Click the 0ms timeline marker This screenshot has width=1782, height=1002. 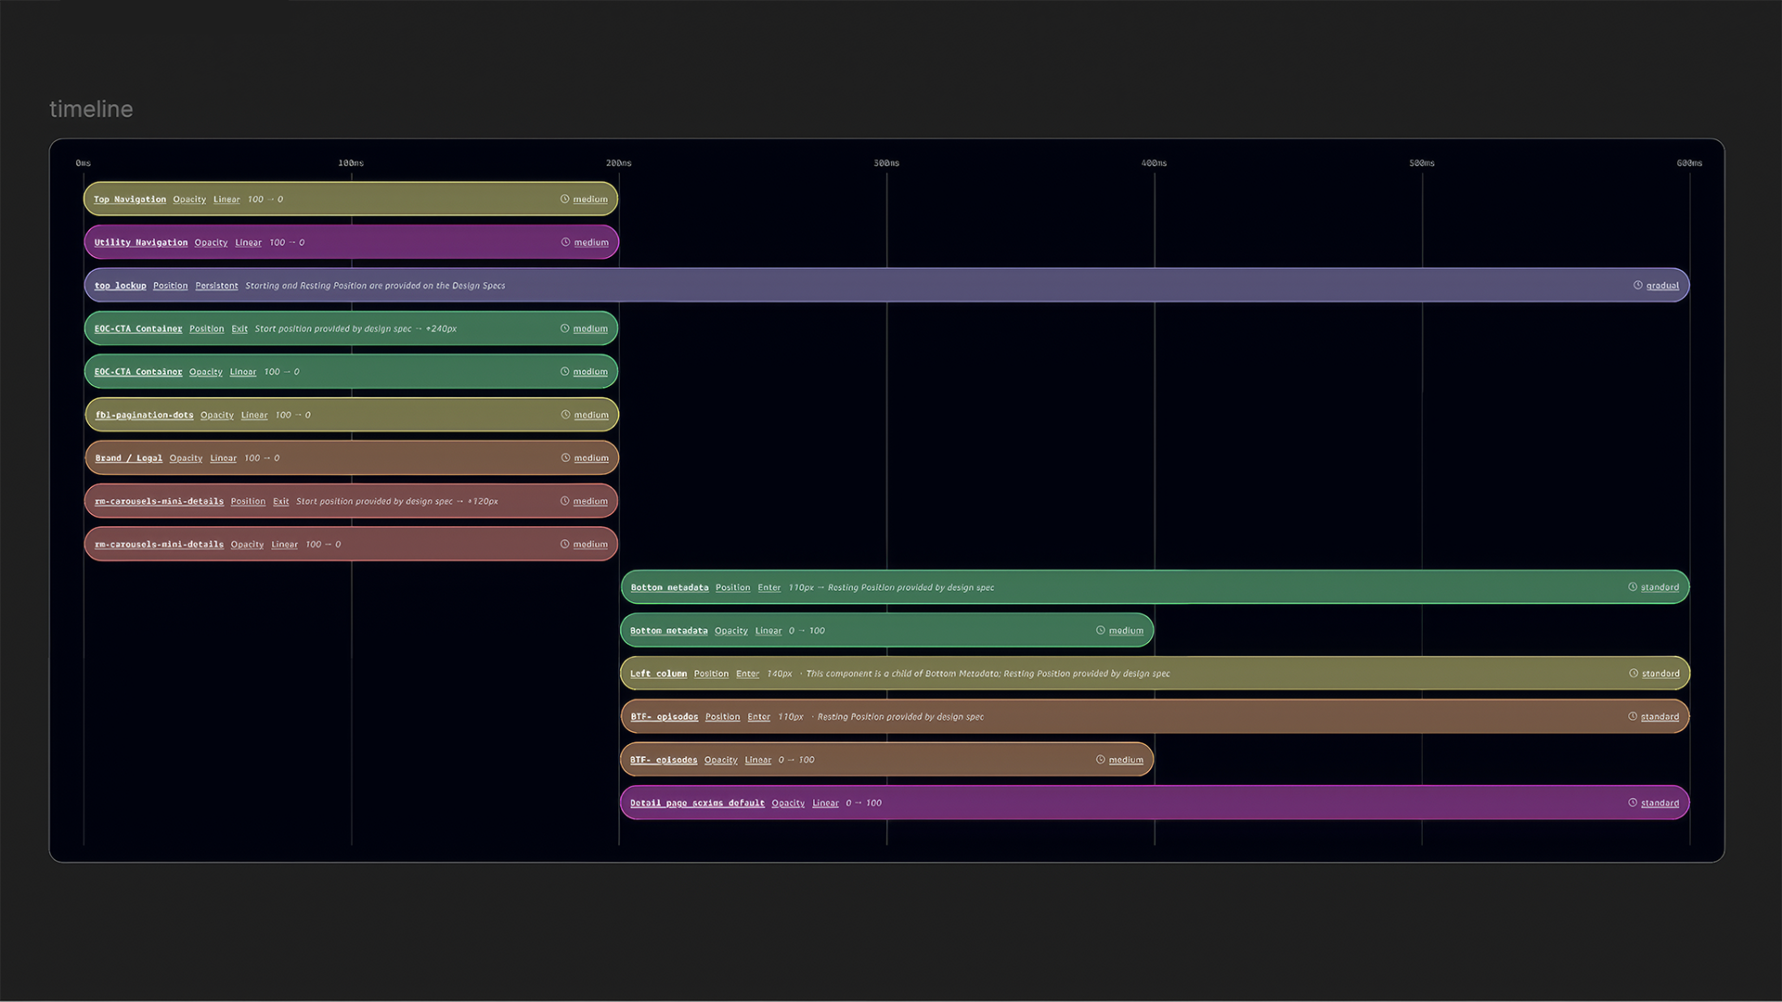(84, 163)
